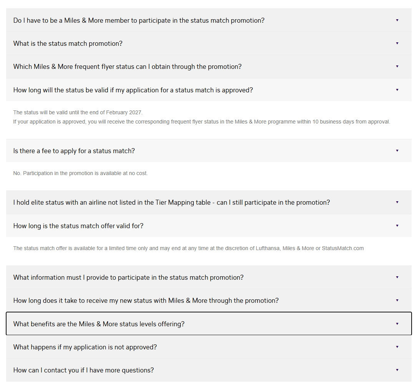
Task: Click arrow beside the contact question
Action: coord(397,370)
